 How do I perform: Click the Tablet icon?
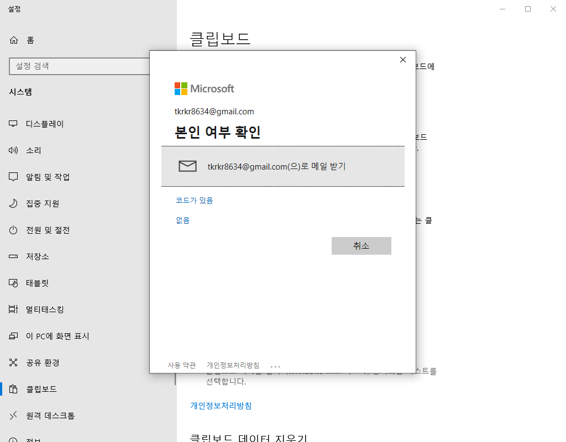13,283
